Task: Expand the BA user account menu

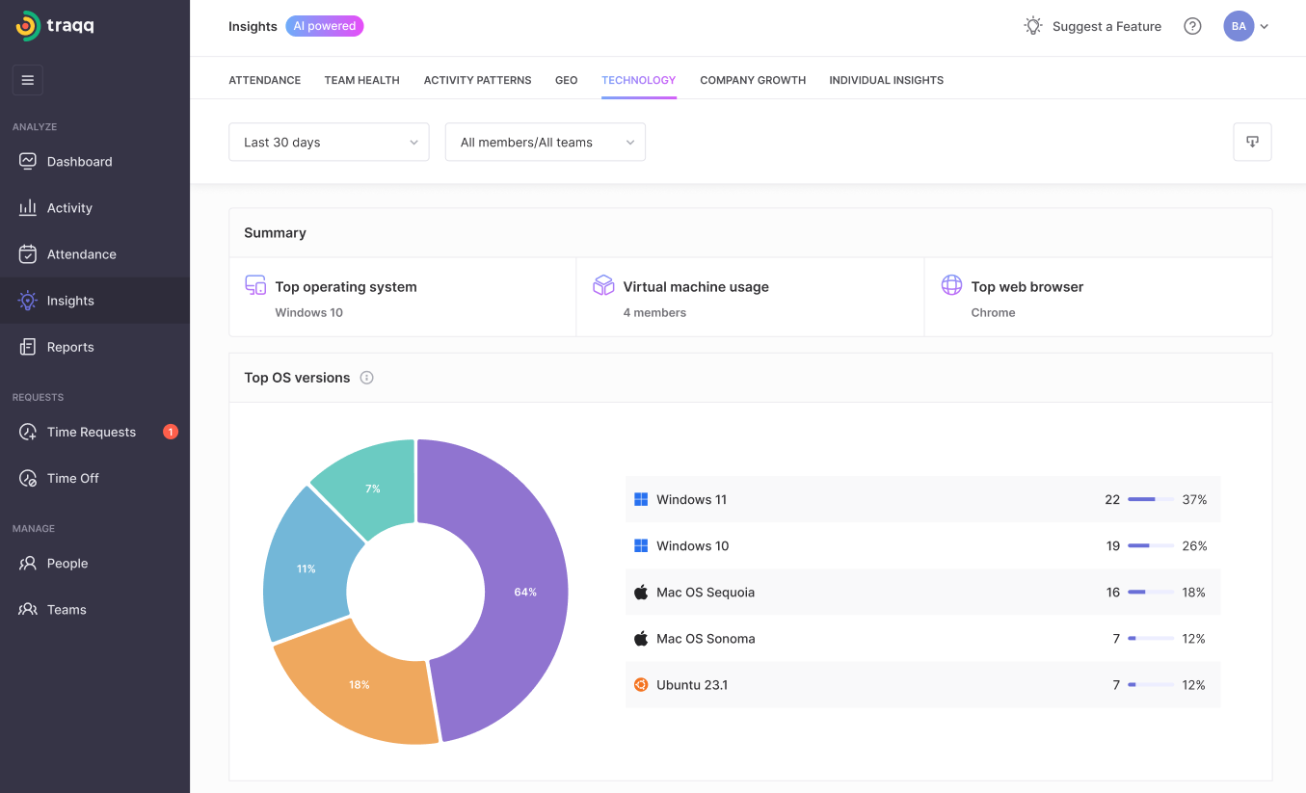Action: click(1246, 26)
